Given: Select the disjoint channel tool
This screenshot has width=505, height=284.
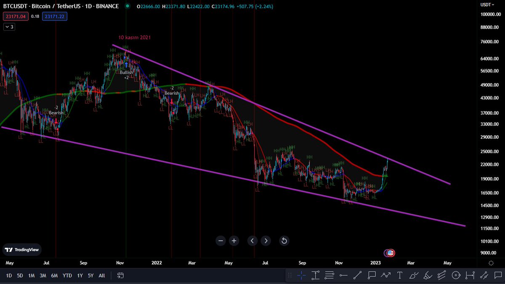Looking at the screenshot, I should point(484,276).
